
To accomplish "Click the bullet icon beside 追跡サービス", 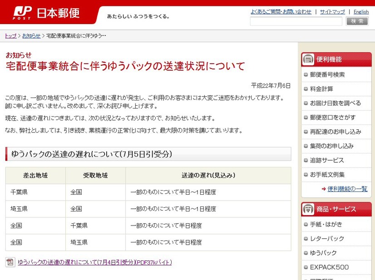I will coord(306,160).
